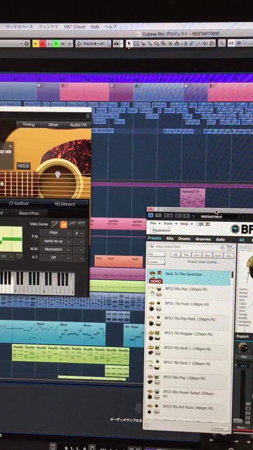
Task: Click the BFD3 search magnifier icon
Action: [151, 247]
